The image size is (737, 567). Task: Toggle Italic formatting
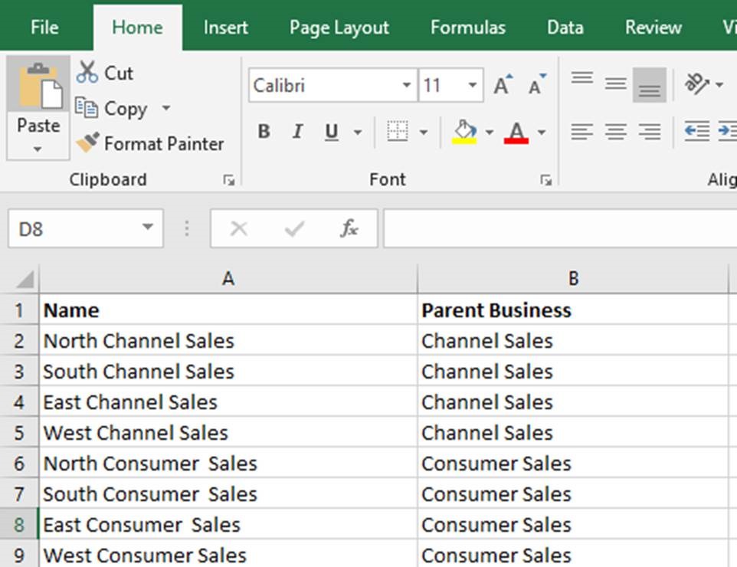pyautogui.click(x=297, y=132)
